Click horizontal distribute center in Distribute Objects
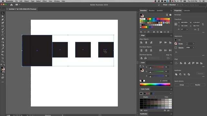 click(165, 50)
